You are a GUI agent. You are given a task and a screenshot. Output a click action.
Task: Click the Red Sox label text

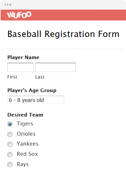pos(27,154)
